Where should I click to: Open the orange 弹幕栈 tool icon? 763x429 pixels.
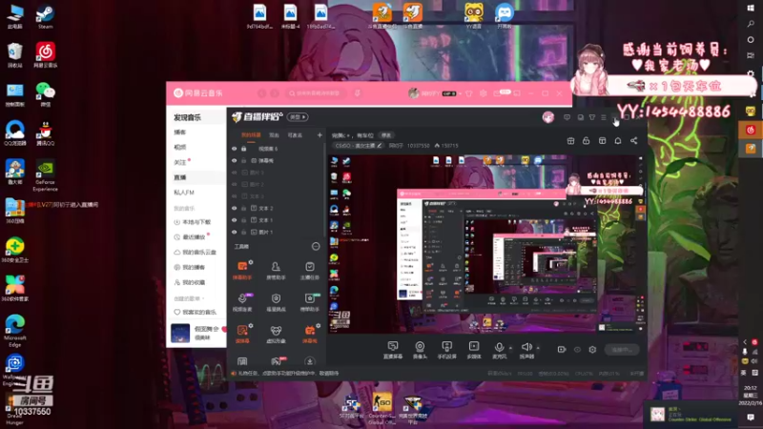pos(309,335)
